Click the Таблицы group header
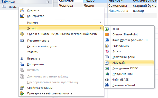 coord(26,2)
